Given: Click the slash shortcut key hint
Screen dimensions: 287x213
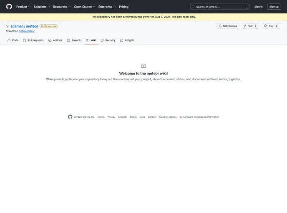Looking at the screenshot, I should tap(247, 7).
